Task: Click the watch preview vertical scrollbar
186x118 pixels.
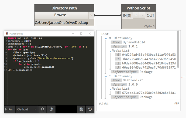Action: pyautogui.click(x=178, y=49)
